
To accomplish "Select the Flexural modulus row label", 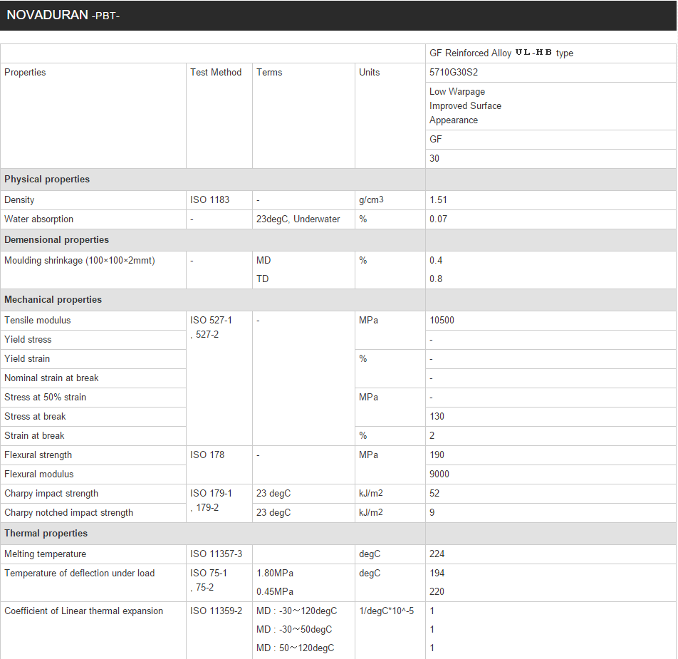I will click(39, 474).
